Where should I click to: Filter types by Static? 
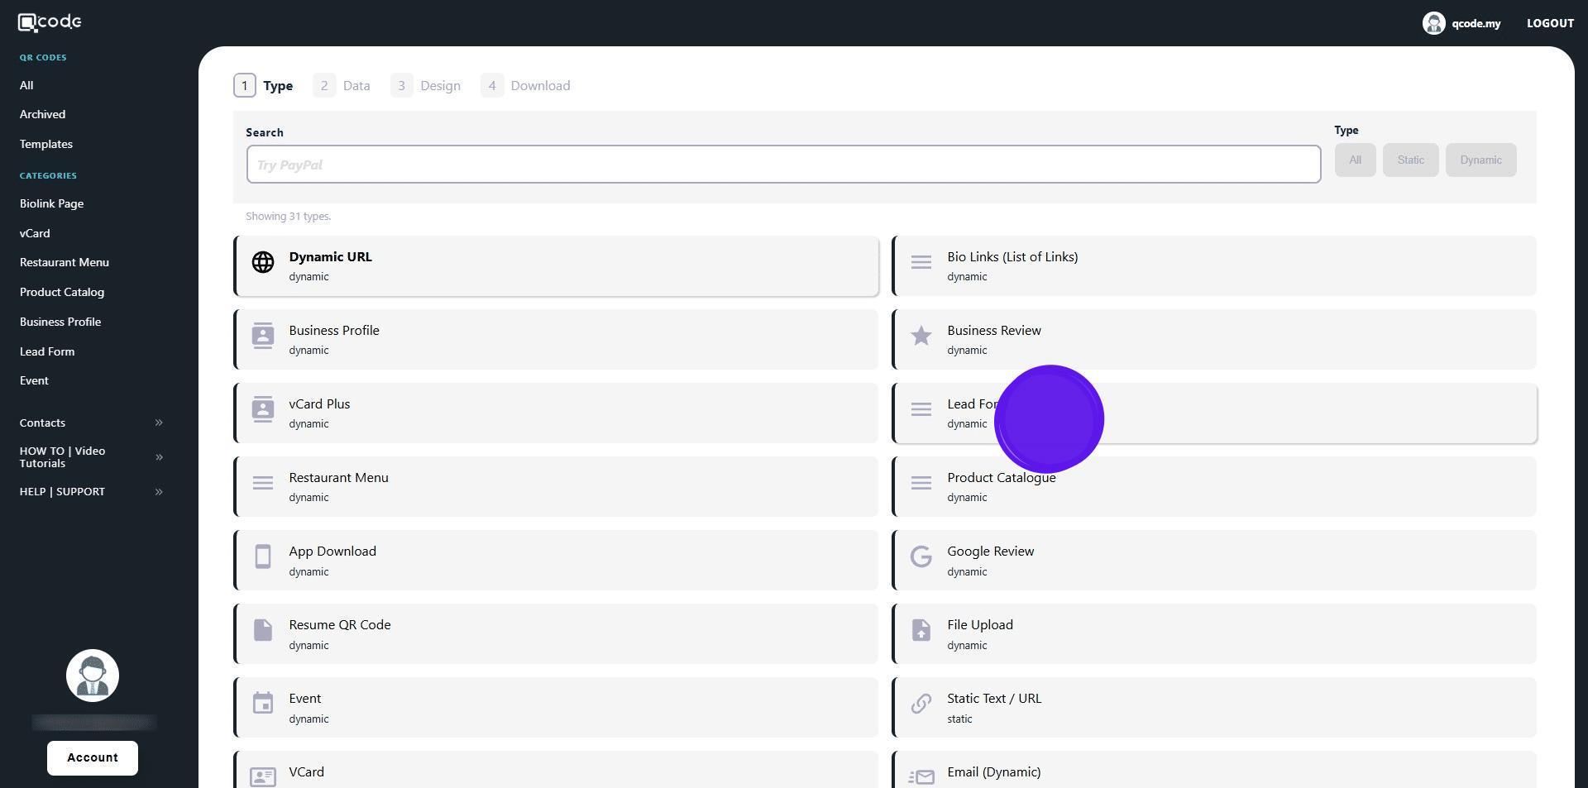click(x=1410, y=160)
